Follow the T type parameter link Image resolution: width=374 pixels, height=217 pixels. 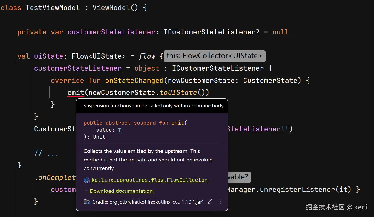120,130
